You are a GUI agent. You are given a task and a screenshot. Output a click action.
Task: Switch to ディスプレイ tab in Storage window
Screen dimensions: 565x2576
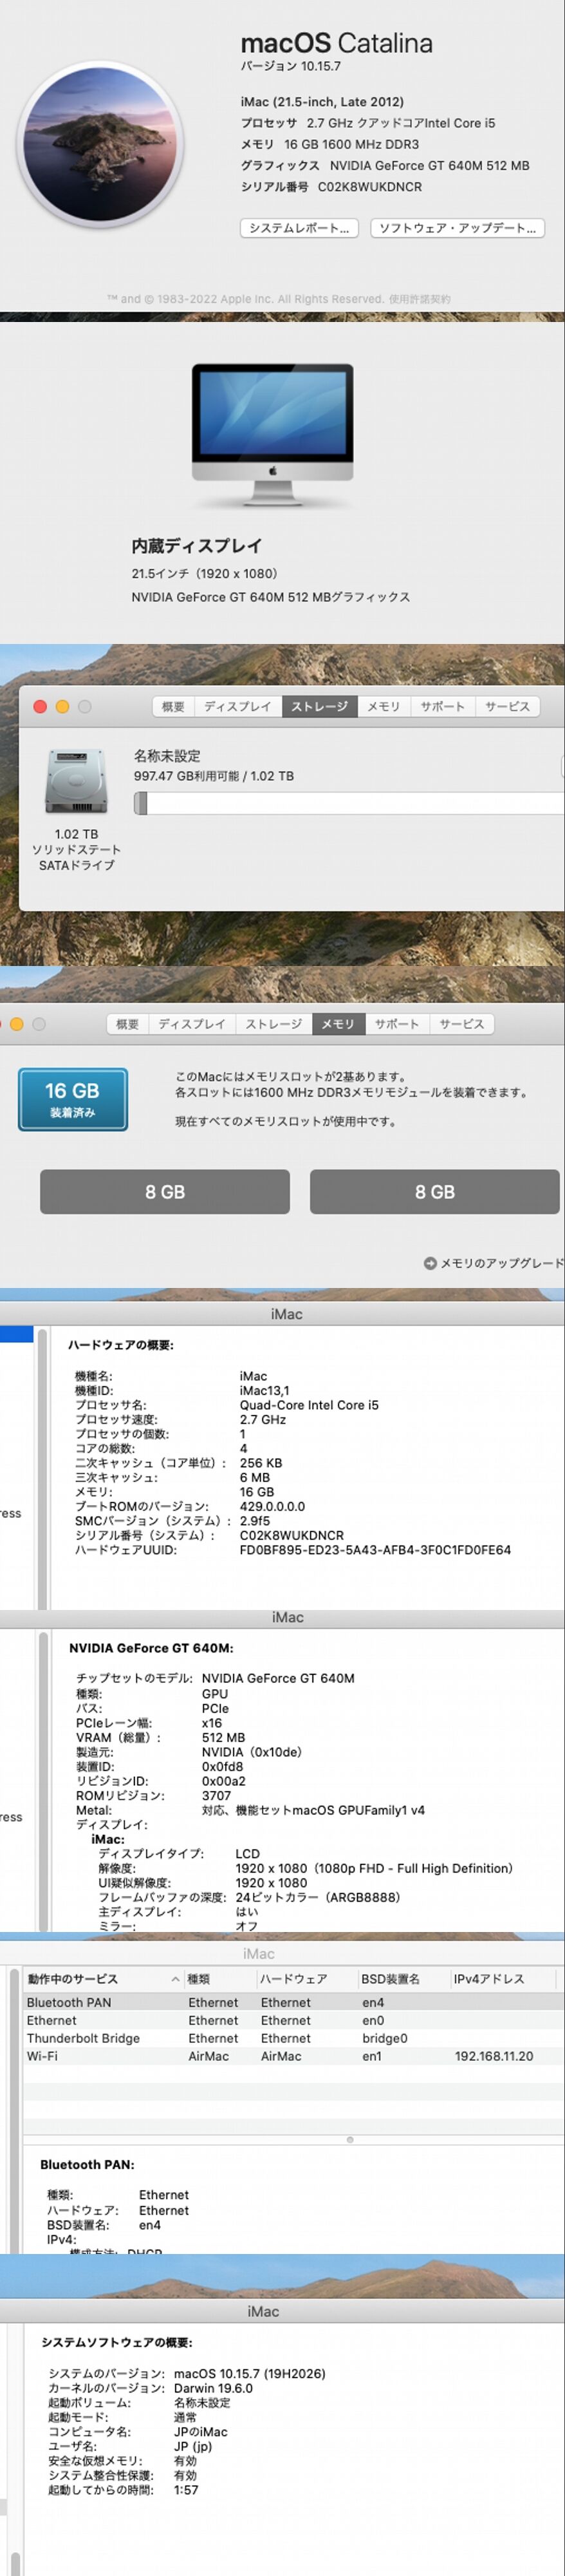pos(238,706)
